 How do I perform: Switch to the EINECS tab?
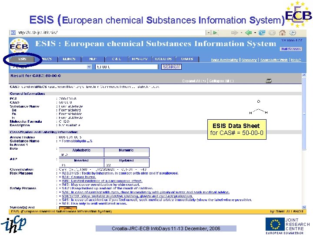[x=46, y=59]
